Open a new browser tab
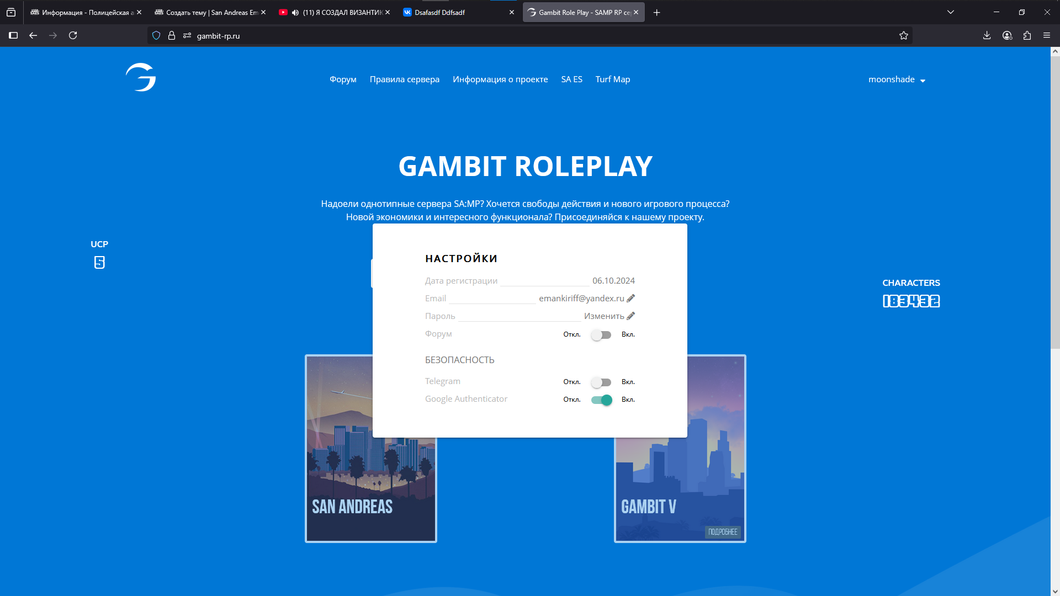This screenshot has height=596, width=1060. (x=657, y=12)
